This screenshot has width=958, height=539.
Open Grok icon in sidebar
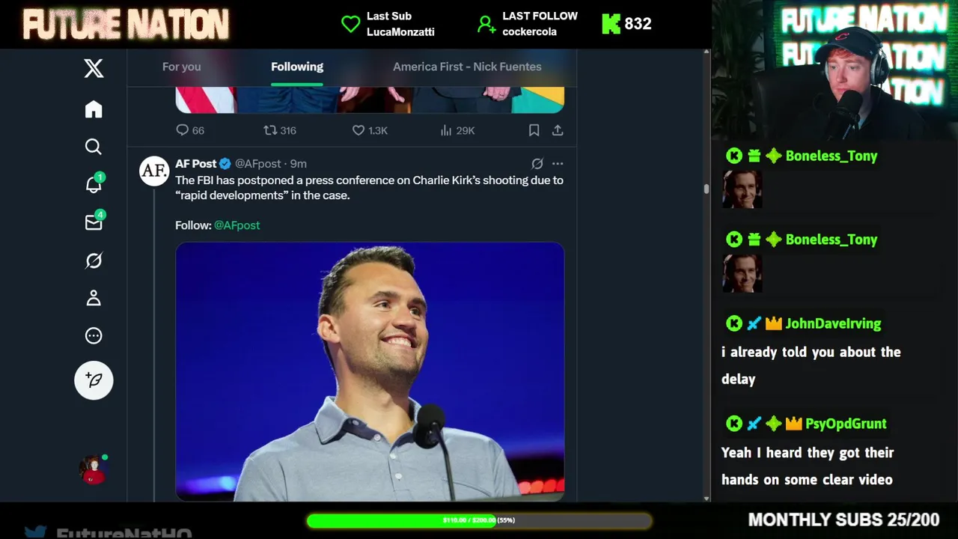coord(94,261)
